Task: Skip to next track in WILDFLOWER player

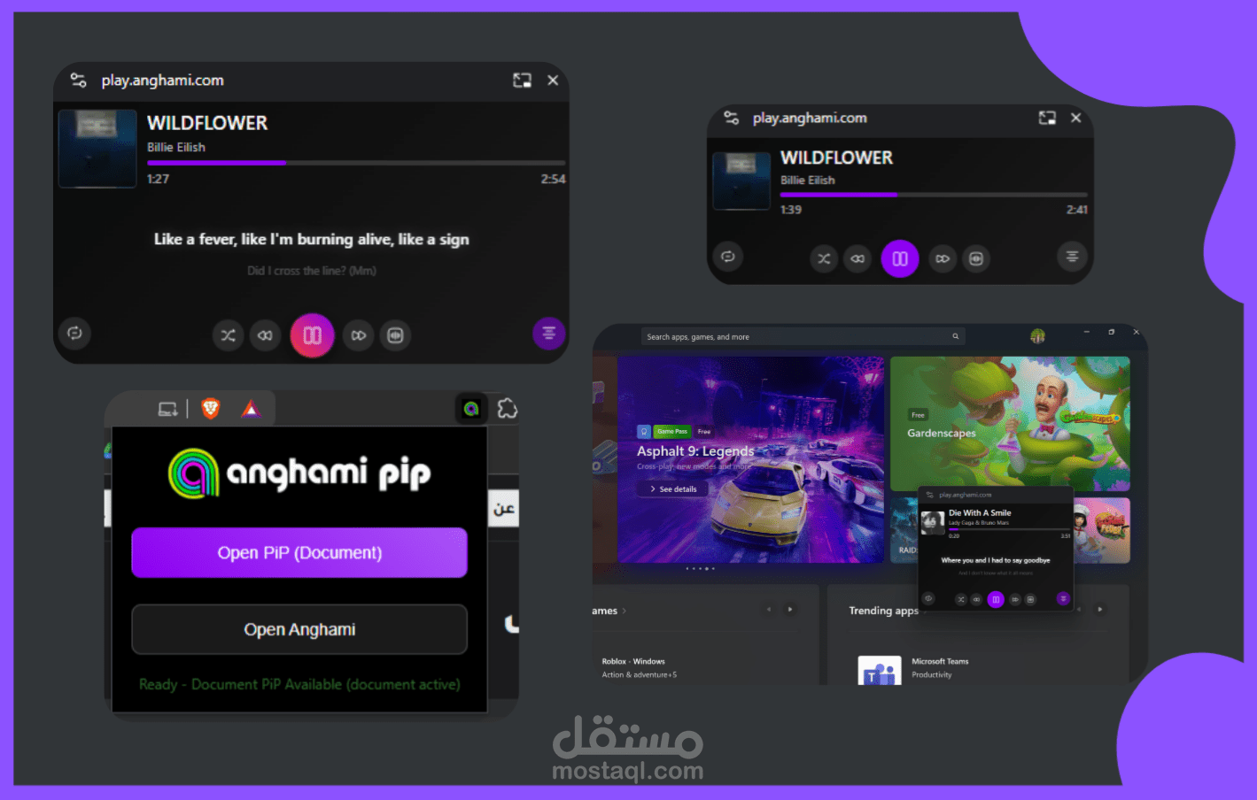Action: point(358,335)
